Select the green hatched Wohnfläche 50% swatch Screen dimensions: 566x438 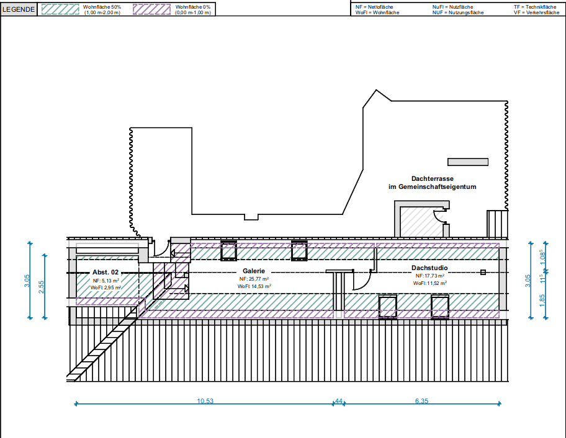60,9
